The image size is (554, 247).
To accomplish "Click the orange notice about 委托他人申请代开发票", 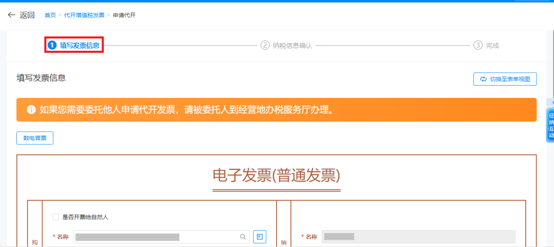I will click(x=276, y=110).
